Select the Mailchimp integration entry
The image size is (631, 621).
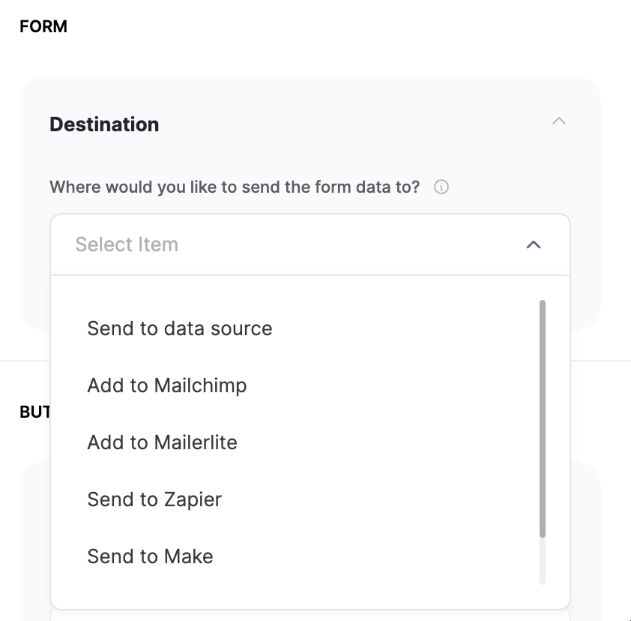(166, 385)
